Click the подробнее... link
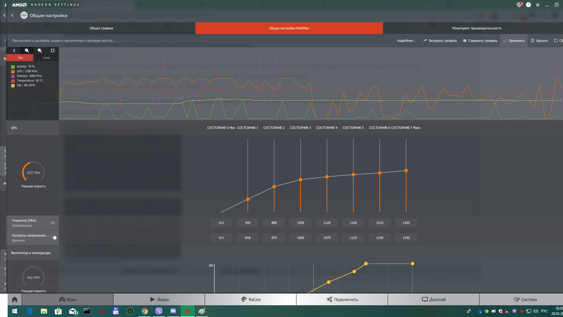Image resolution: width=563 pixels, height=317 pixels. pyautogui.click(x=406, y=41)
